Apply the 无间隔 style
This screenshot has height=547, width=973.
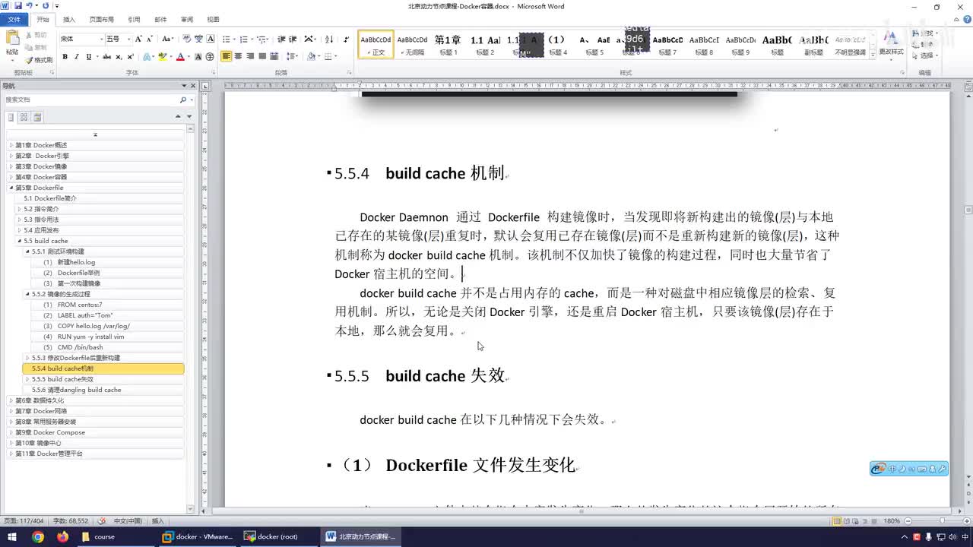click(413, 45)
